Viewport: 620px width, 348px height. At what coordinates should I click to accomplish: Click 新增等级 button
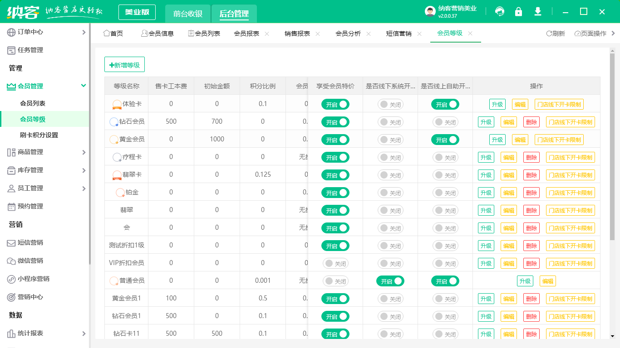pyautogui.click(x=124, y=65)
